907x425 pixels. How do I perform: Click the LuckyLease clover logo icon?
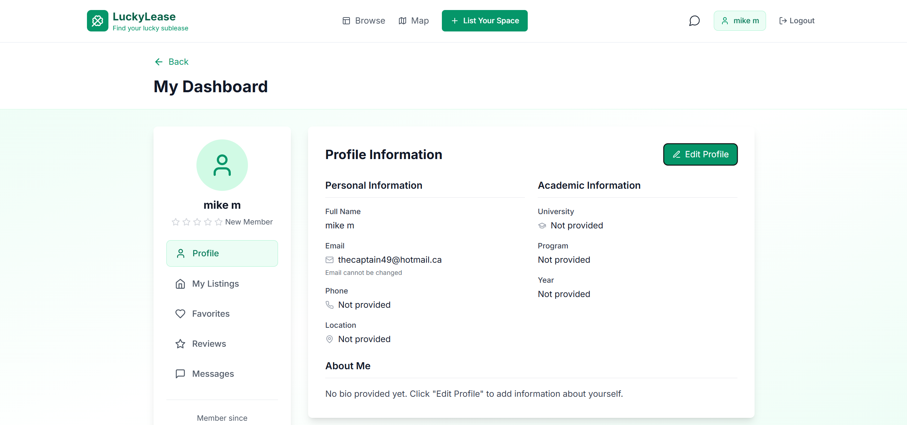(97, 21)
